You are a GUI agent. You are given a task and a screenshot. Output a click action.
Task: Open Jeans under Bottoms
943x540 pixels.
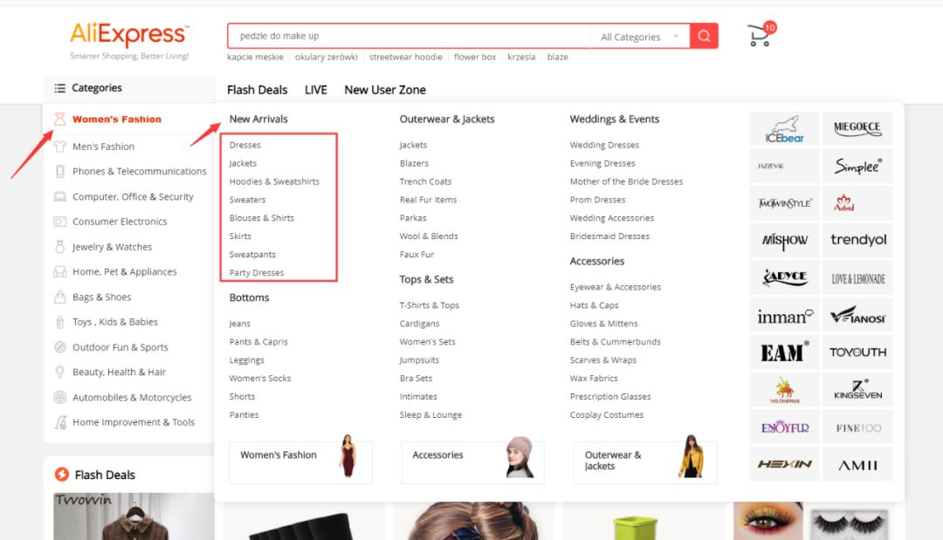(x=240, y=324)
